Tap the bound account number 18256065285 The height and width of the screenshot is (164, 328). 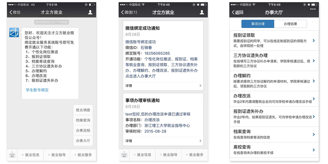click(x=157, y=53)
